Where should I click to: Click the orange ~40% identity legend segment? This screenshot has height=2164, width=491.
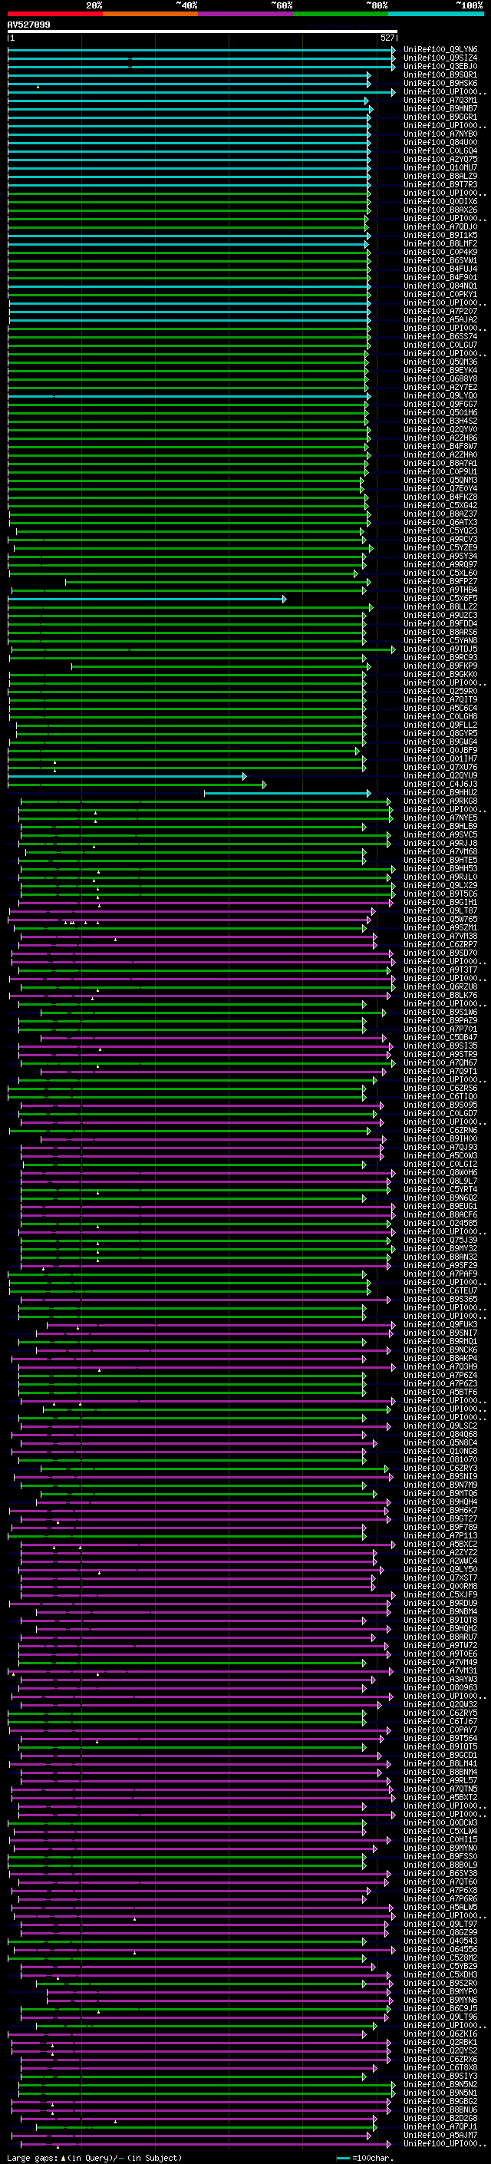click(x=150, y=14)
